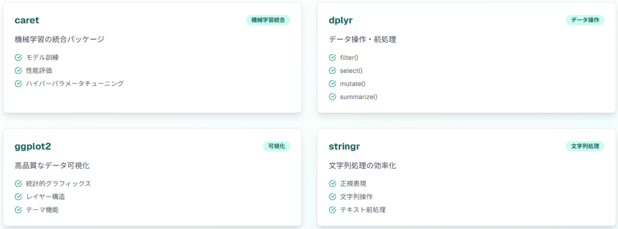Click the 機械学習統合 tag badge
Screen dimensions: 618x229
[x=268, y=20]
